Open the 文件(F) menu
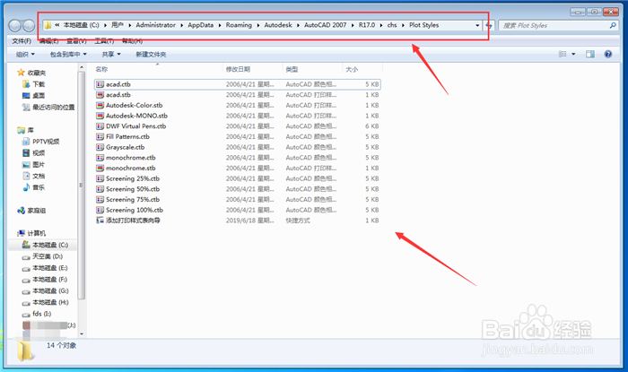Image resolution: width=628 pixels, height=372 pixels. (x=22, y=41)
